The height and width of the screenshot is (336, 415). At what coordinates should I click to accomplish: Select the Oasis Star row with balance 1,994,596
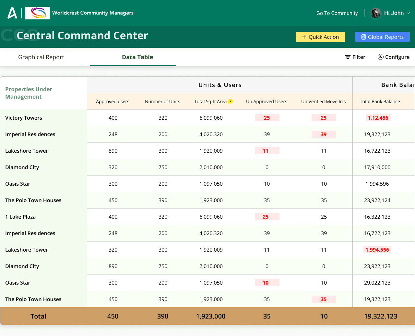coord(207,184)
